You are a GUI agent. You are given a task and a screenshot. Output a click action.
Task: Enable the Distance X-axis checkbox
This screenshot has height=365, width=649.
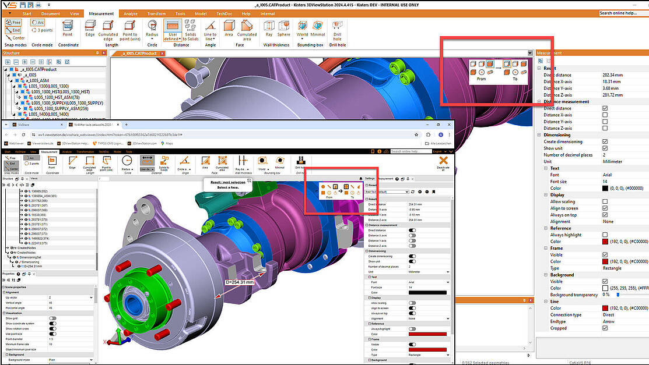tap(605, 115)
